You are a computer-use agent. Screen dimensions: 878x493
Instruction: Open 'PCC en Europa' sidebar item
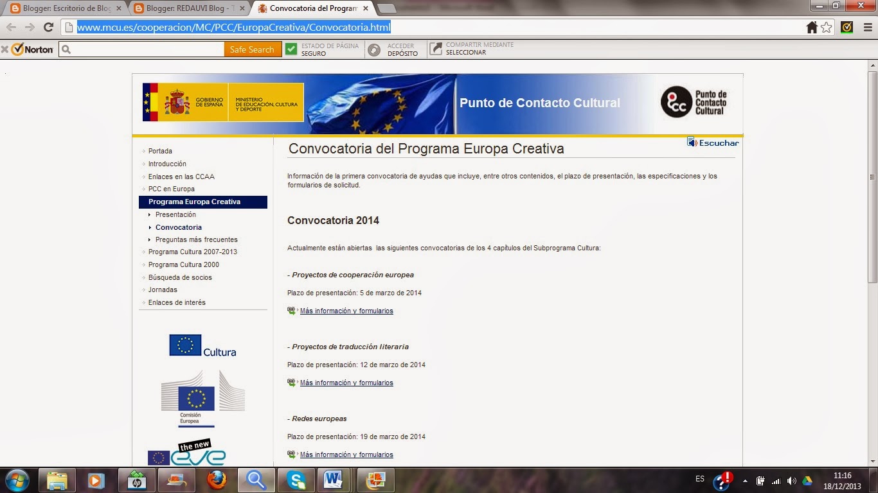pos(171,189)
